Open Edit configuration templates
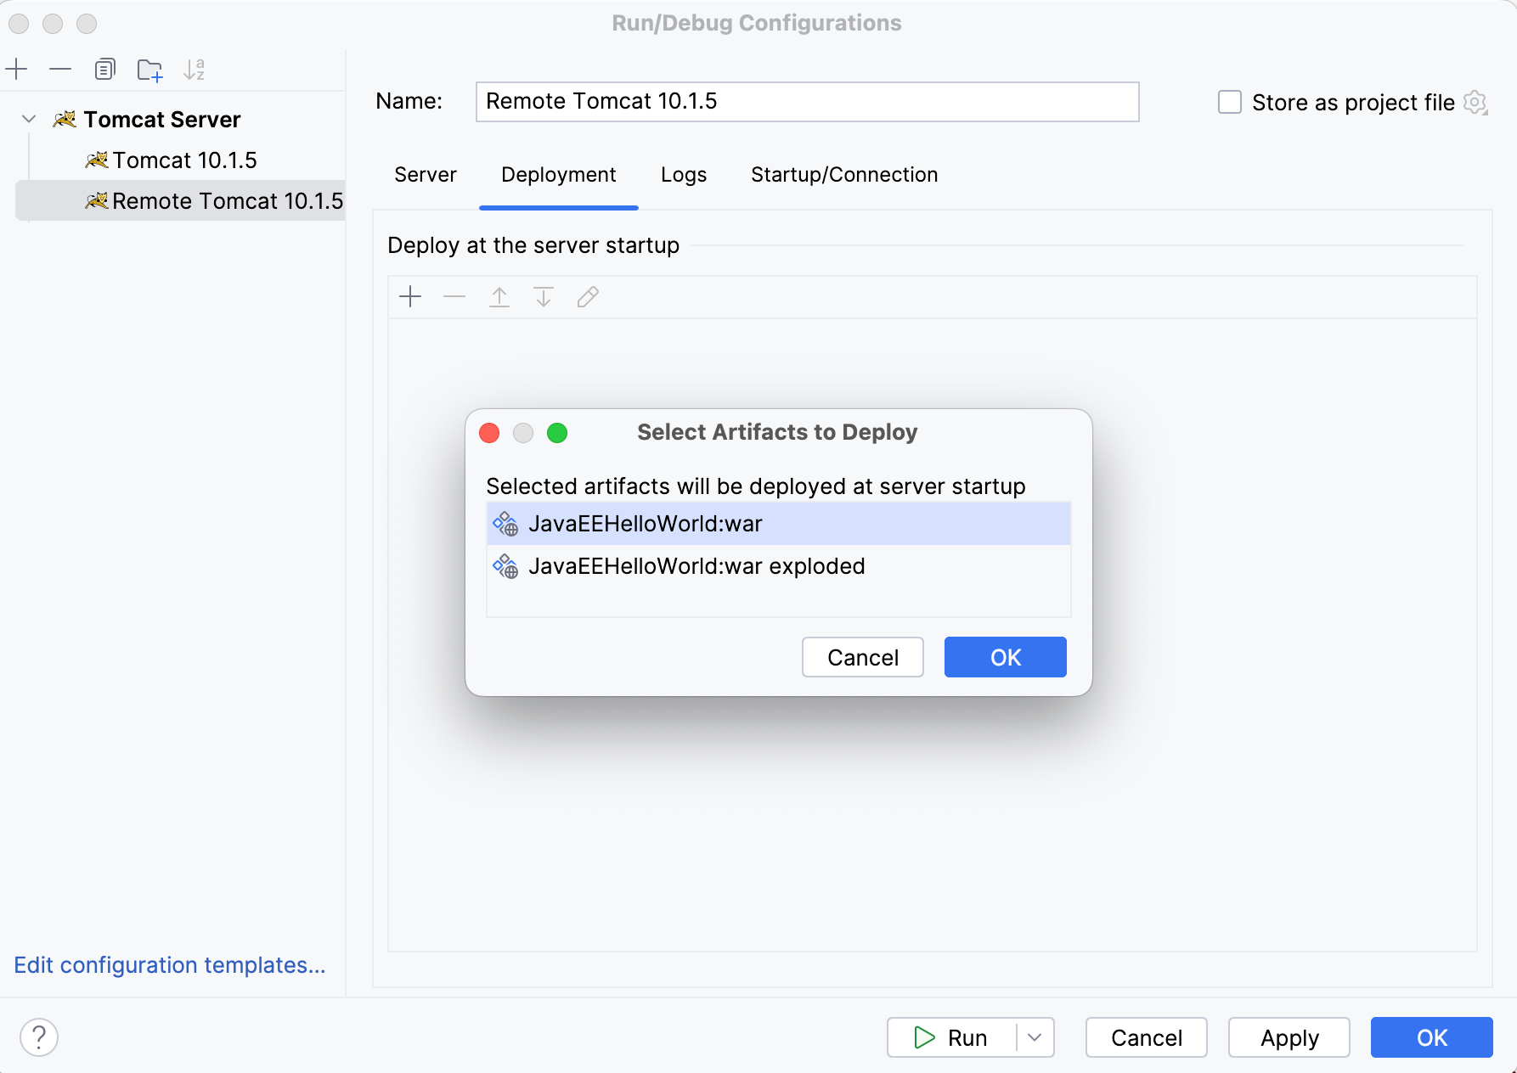The width and height of the screenshot is (1517, 1073). 169,965
